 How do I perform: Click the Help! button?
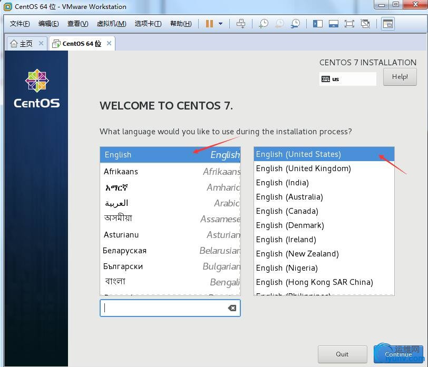click(400, 77)
